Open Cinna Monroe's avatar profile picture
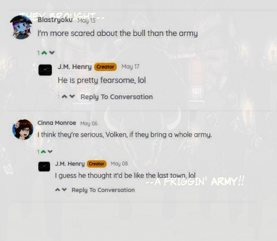Image resolution: width=277 pixels, height=241 pixels. click(23, 129)
